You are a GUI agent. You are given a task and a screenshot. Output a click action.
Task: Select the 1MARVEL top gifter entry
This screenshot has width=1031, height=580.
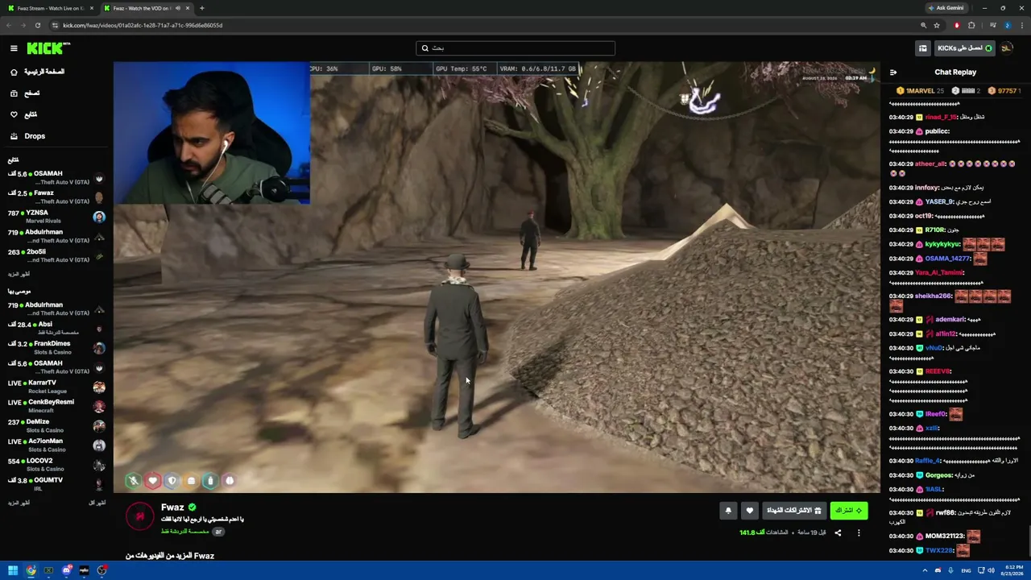pos(919,91)
